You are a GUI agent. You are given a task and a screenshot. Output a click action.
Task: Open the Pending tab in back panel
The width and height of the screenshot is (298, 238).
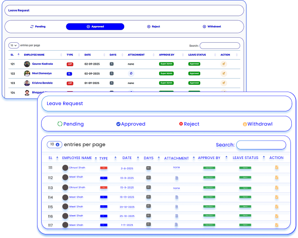pyautogui.click(x=38, y=26)
